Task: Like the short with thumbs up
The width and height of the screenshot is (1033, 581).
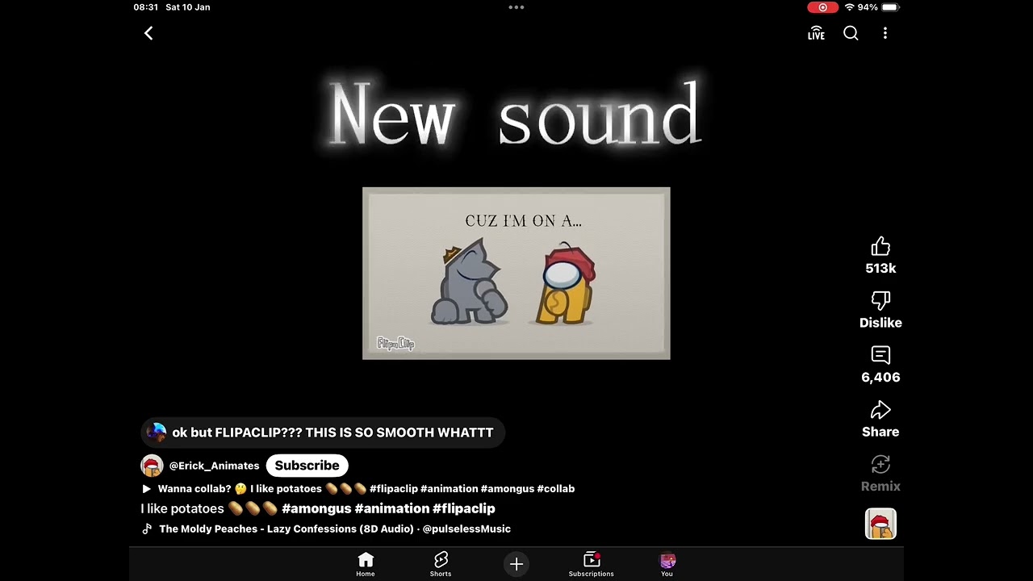Action: pyautogui.click(x=880, y=247)
